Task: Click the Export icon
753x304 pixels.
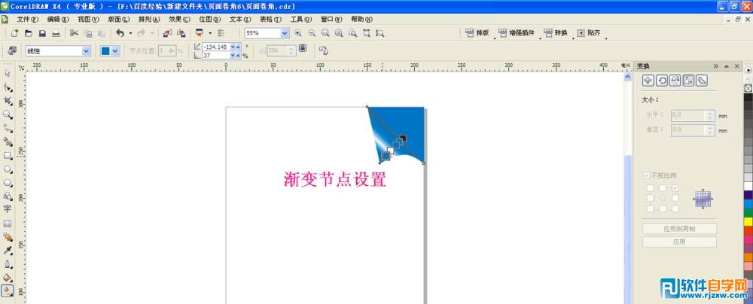Action: [x=181, y=33]
